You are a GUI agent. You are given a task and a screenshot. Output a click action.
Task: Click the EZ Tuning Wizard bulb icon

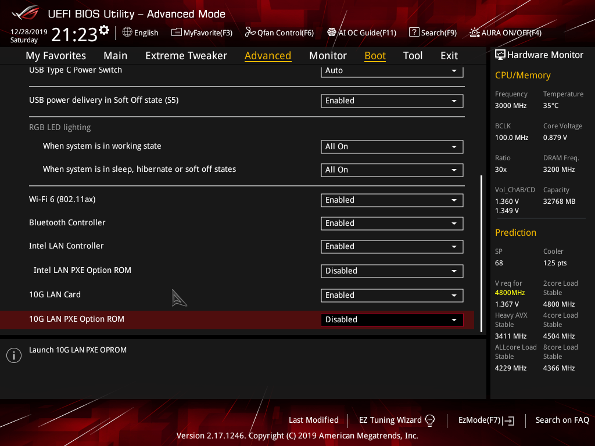click(x=430, y=420)
